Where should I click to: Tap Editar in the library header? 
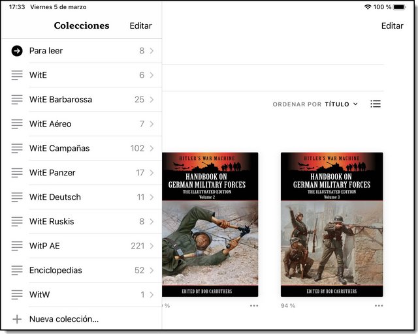[x=392, y=26]
